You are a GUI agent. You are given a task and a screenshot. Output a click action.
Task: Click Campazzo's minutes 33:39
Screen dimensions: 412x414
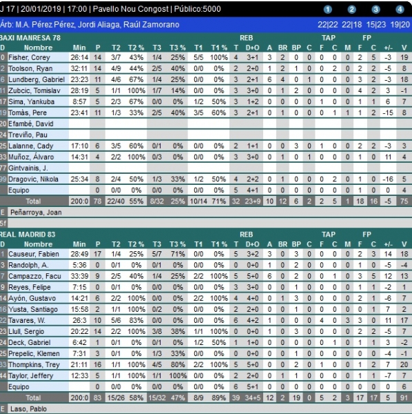click(x=79, y=277)
